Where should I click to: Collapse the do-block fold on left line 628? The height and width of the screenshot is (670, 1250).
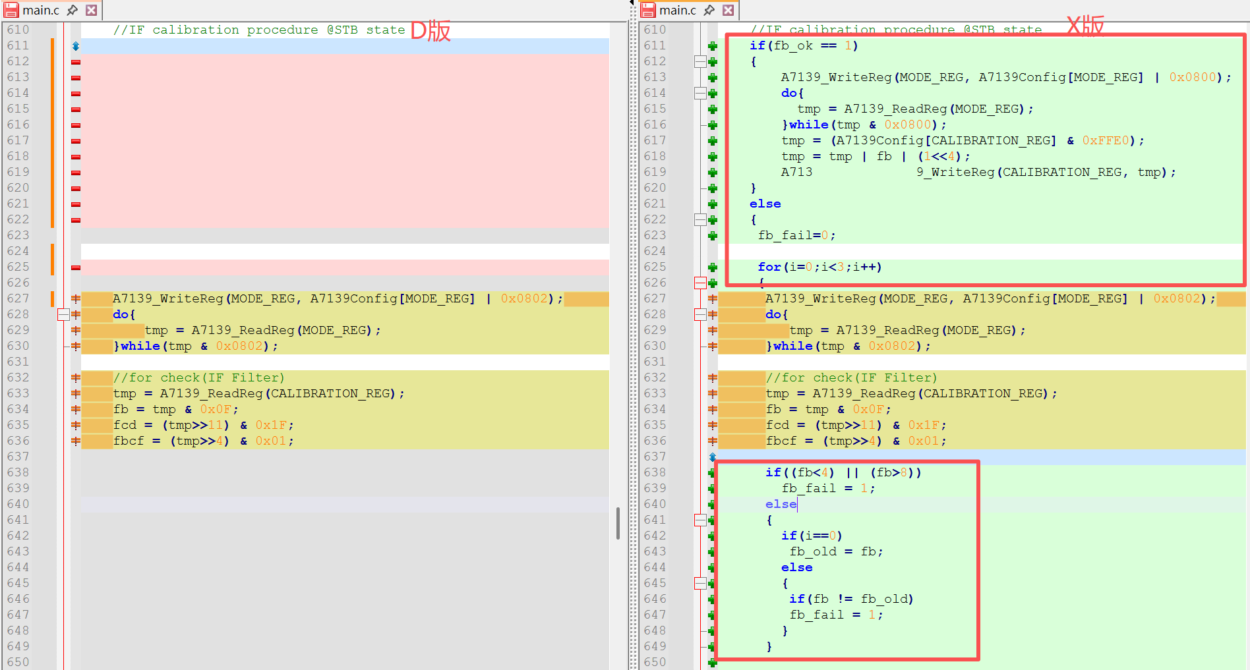(x=63, y=314)
